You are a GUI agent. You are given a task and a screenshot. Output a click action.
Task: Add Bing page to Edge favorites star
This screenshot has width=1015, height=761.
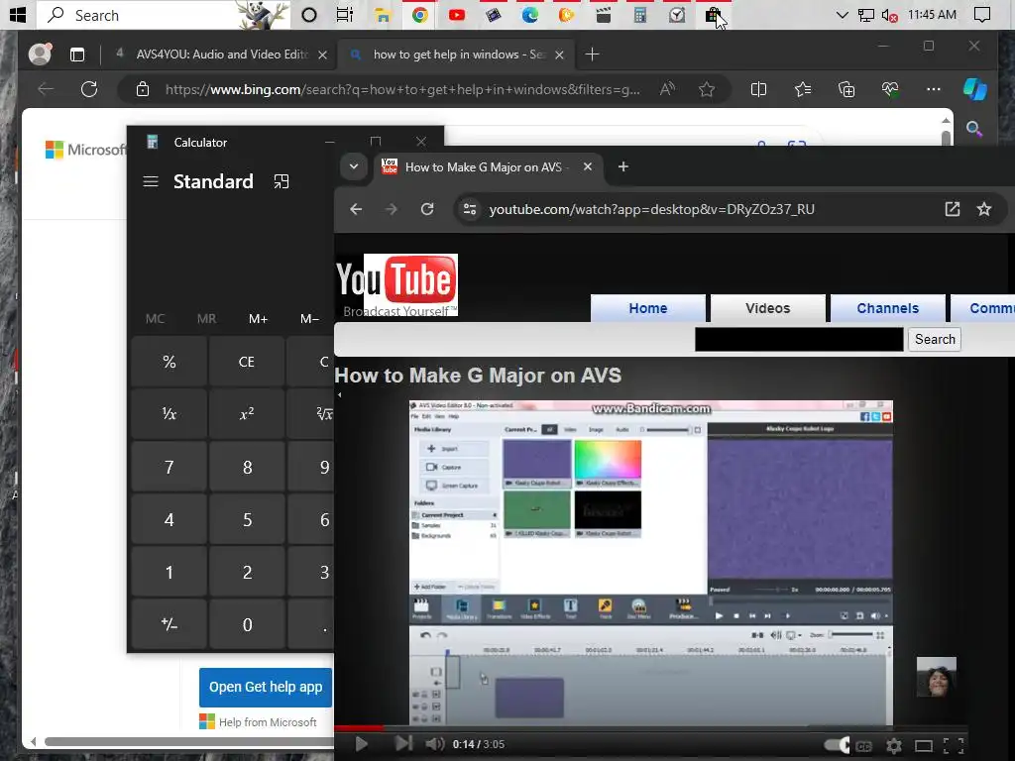pyautogui.click(x=706, y=89)
